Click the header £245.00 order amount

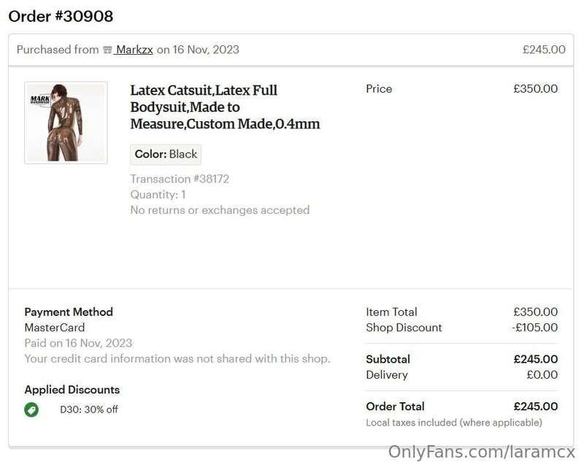pyautogui.click(x=544, y=50)
